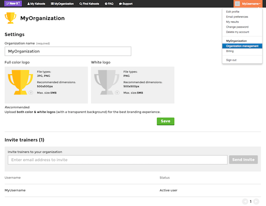Screen dimensions: 266x206
Task: Select MyOrganization entry in account menu
Action: (x=236, y=41)
